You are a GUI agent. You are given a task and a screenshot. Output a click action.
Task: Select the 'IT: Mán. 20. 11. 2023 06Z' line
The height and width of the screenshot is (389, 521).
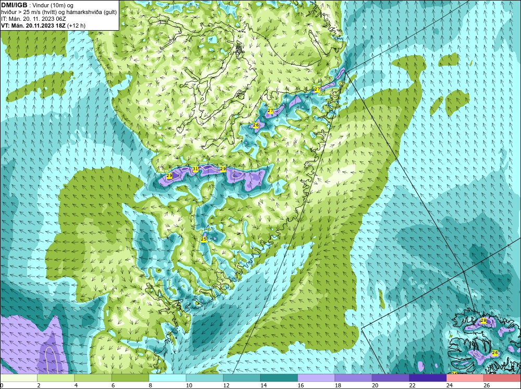click(33, 19)
